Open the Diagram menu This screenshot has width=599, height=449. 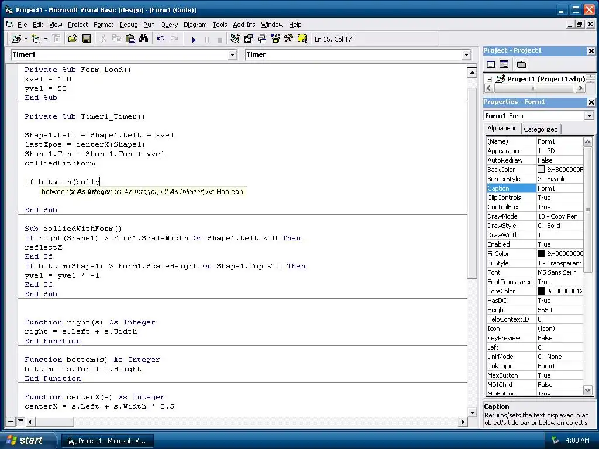click(x=195, y=25)
